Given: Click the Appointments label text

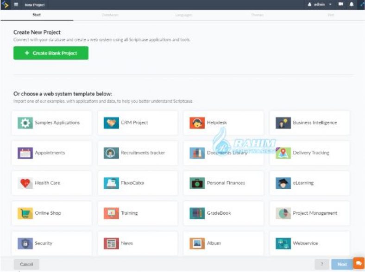Looking at the screenshot, I should point(50,153).
